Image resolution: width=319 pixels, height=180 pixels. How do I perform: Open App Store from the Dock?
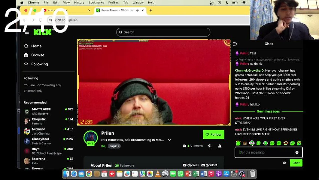[226, 174]
